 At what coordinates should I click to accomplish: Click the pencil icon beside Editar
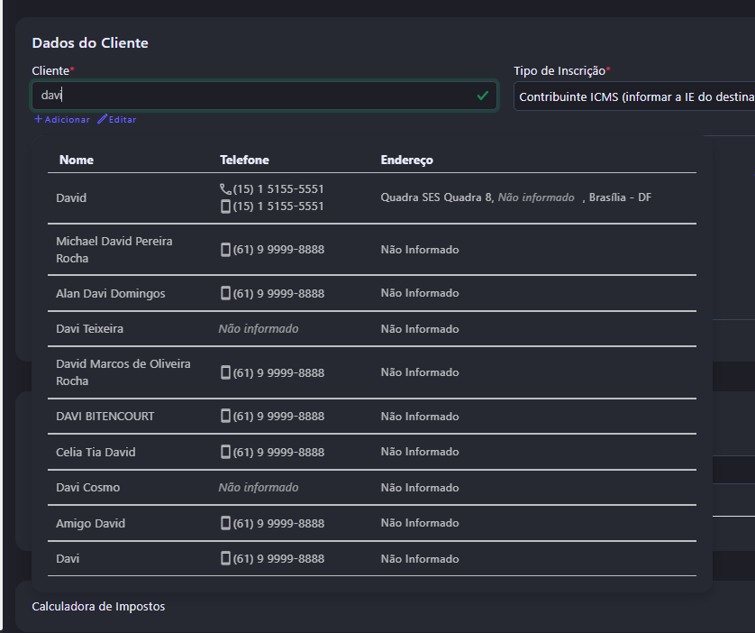[102, 119]
